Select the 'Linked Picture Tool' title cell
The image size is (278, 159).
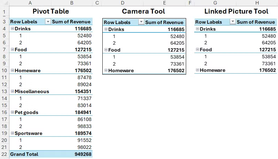click(236, 11)
